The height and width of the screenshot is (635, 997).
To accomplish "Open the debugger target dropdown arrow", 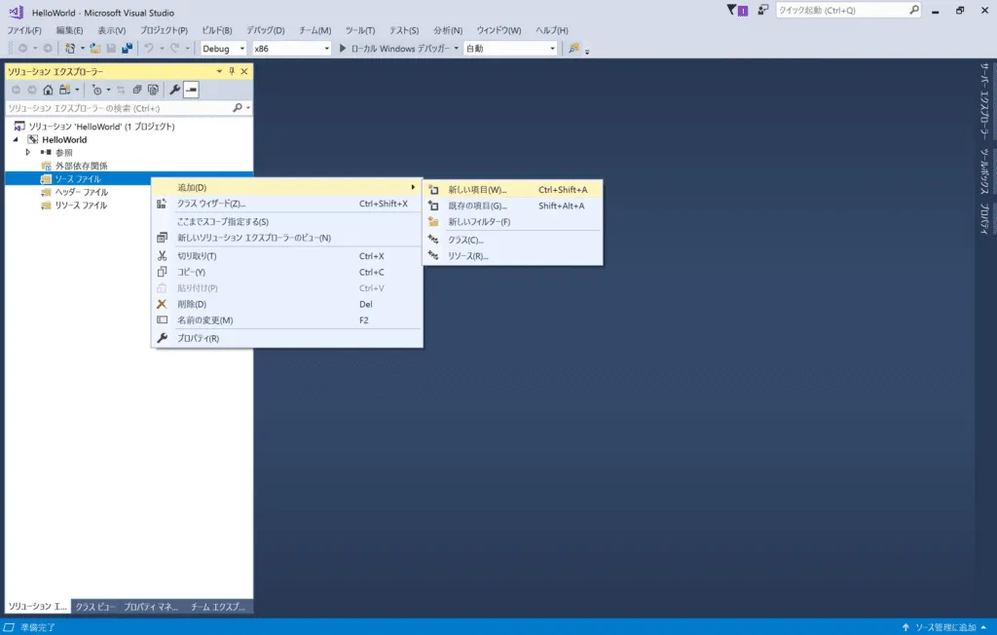I will (x=456, y=49).
